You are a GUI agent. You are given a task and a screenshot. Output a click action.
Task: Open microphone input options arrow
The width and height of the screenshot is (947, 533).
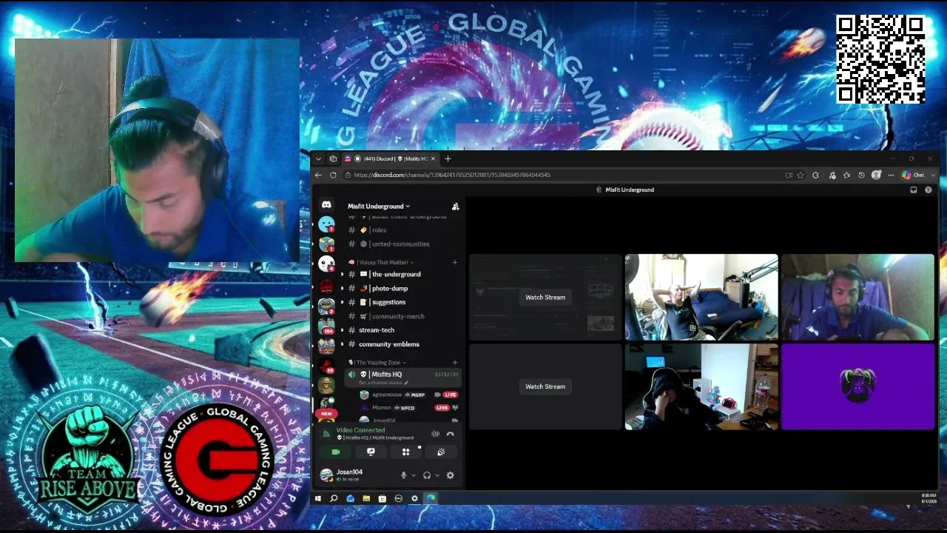(x=413, y=475)
